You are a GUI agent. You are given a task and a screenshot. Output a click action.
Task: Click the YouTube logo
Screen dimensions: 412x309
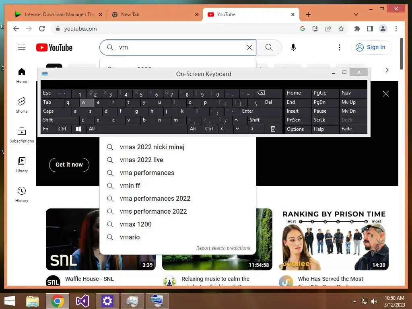[54, 47]
